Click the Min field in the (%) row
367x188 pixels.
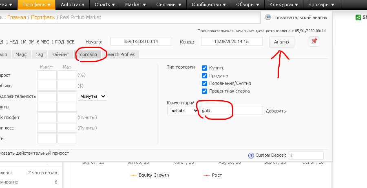click(47, 75)
